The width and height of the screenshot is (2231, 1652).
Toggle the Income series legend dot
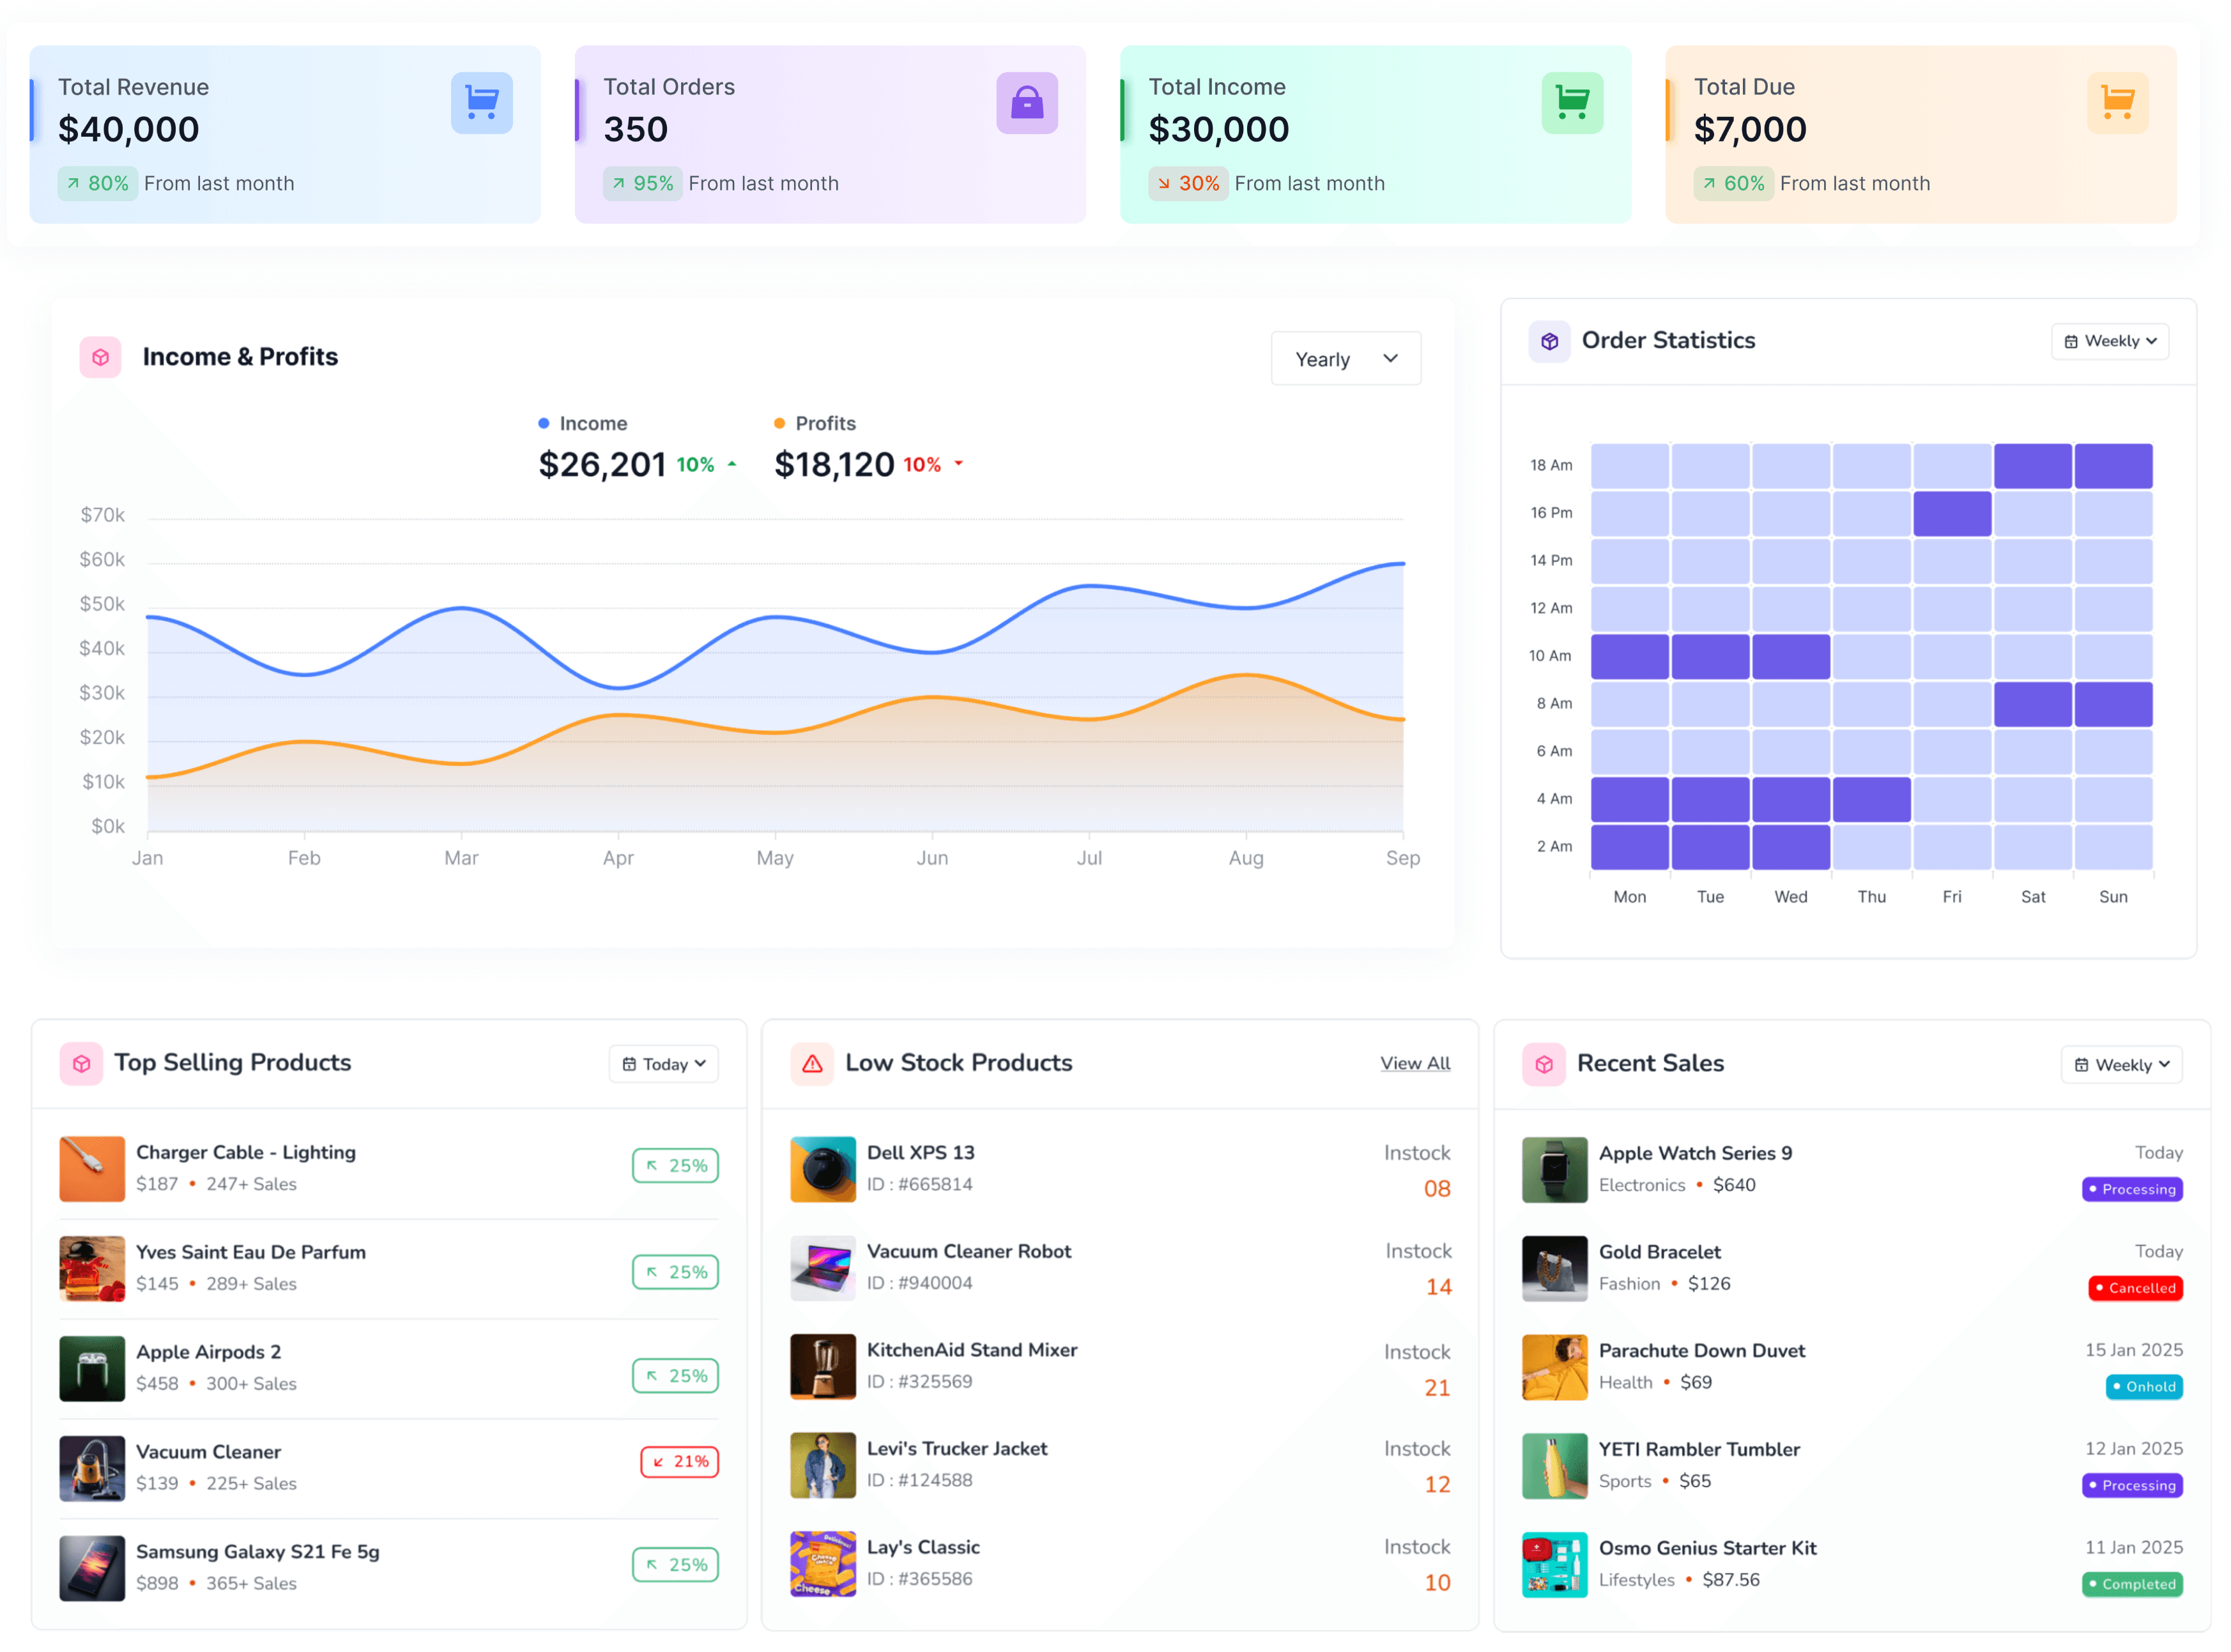(x=543, y=423)
